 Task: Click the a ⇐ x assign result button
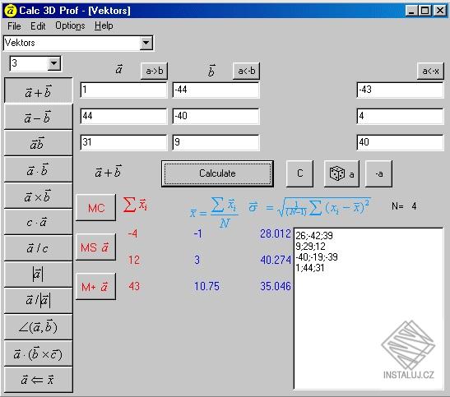click(x=38, y=380)
